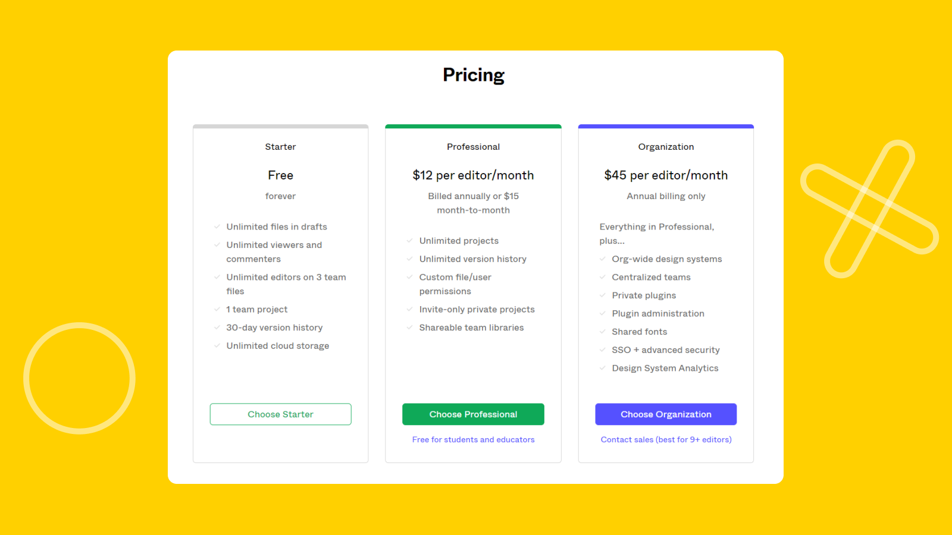Click checkmark beside Unlimited cloud storage
This screenshot has height=535, width=952.
coord(217,345)
